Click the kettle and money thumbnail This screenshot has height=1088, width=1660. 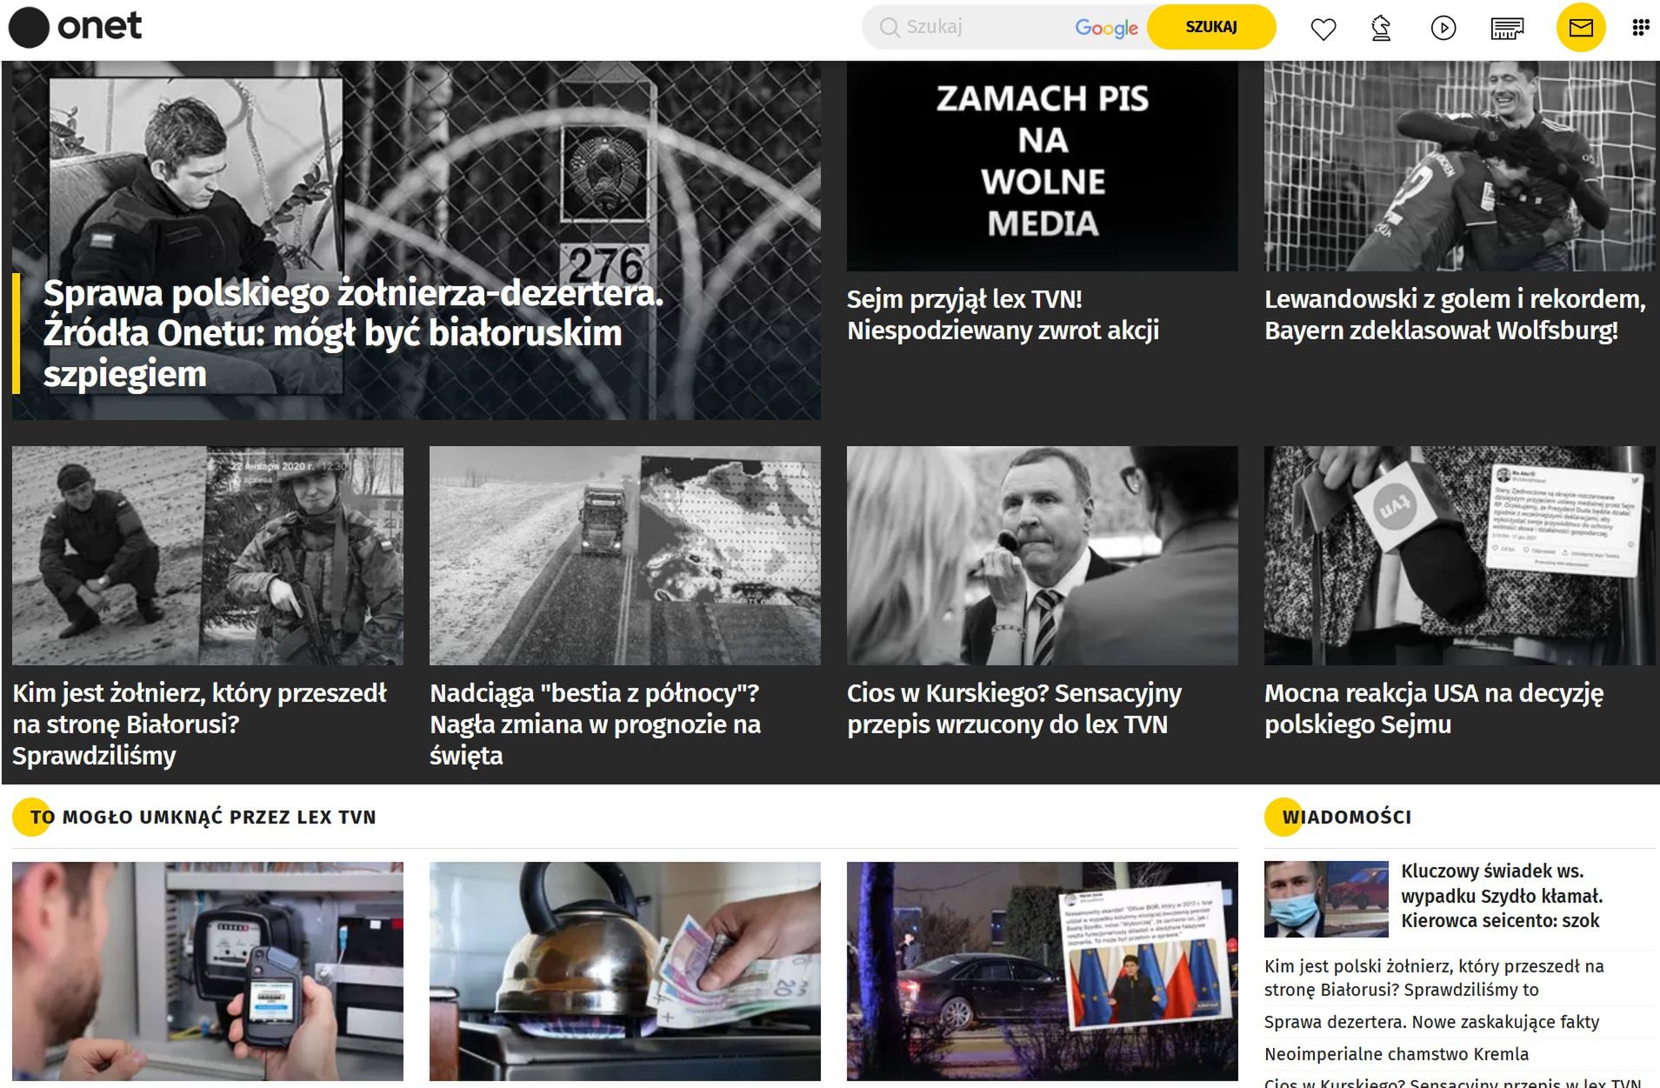[624, 971]
